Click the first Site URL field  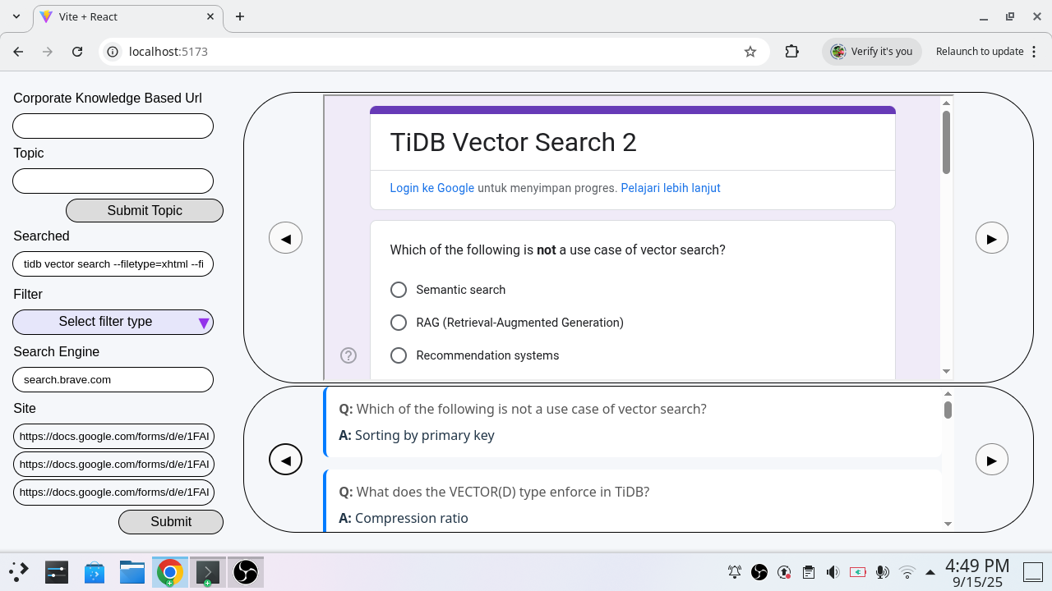click(x=113, y=436)
